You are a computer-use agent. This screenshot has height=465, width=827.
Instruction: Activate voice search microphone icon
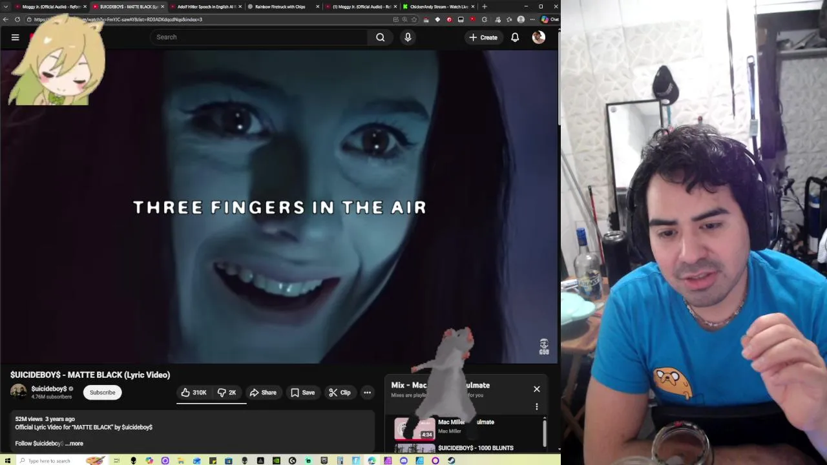(x=408, y=37)
